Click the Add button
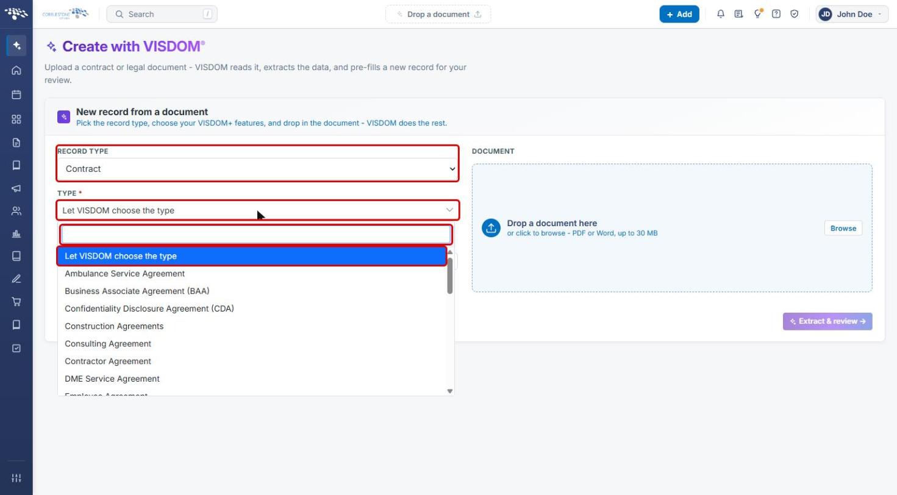The height and width of the screenshot is (495, 897). click(679, 14)
